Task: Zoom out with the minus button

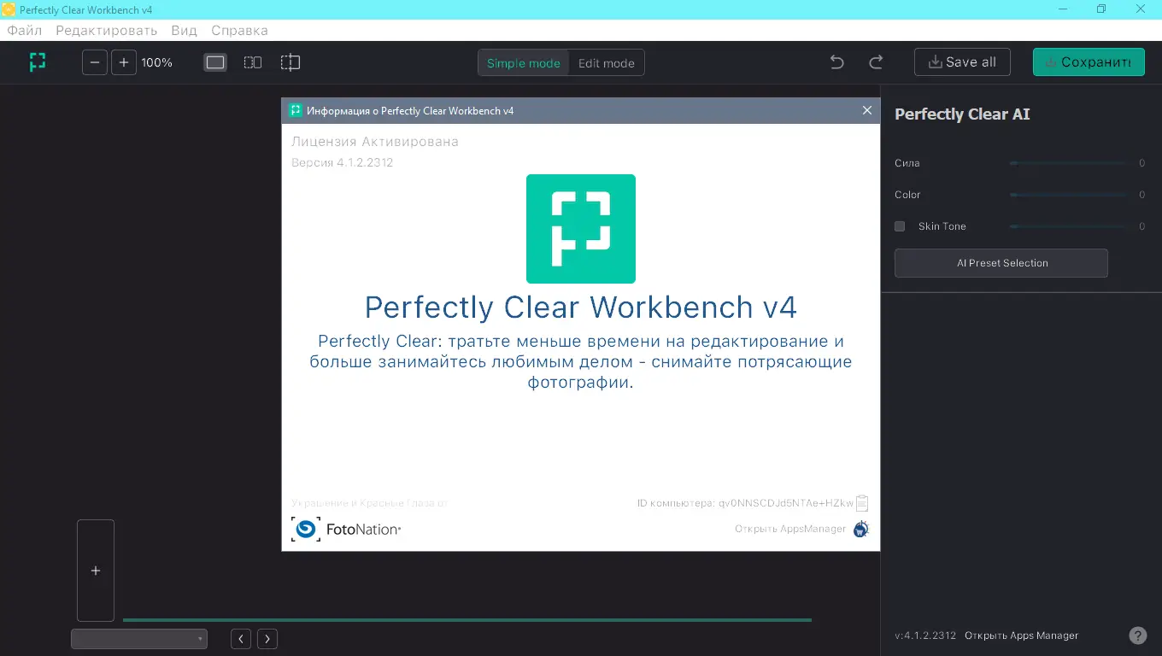Action: click(95, 62)
